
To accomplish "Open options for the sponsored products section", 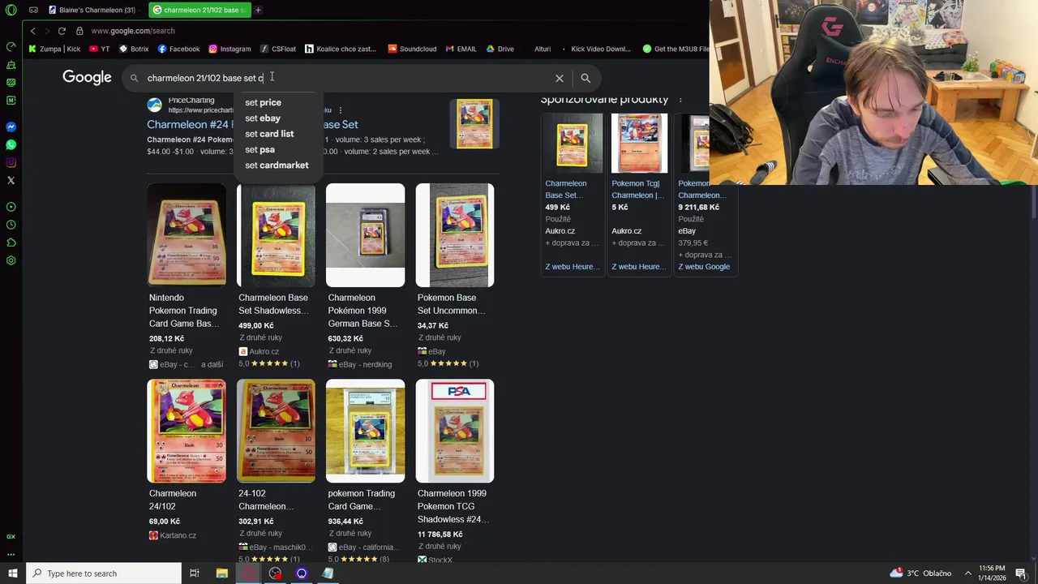I will (680, 100).
